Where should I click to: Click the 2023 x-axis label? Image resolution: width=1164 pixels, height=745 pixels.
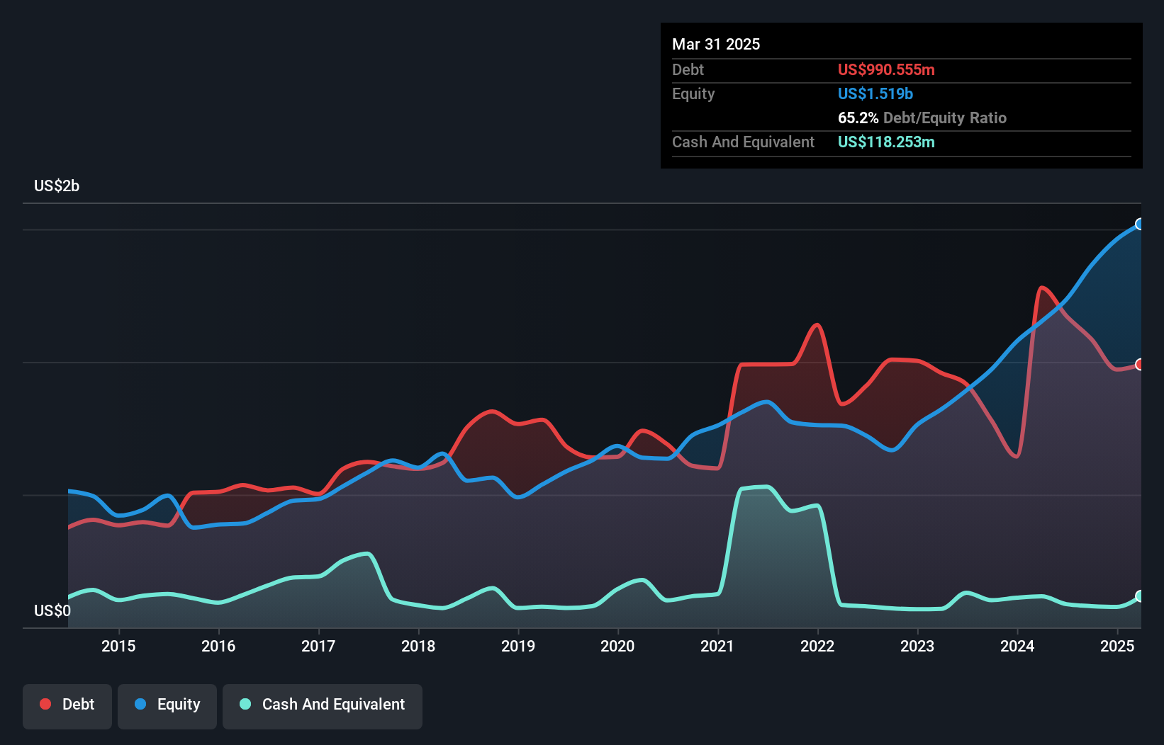(x=917, y=646)
